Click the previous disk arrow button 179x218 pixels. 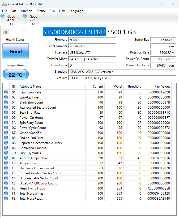(x=6, y=32)
